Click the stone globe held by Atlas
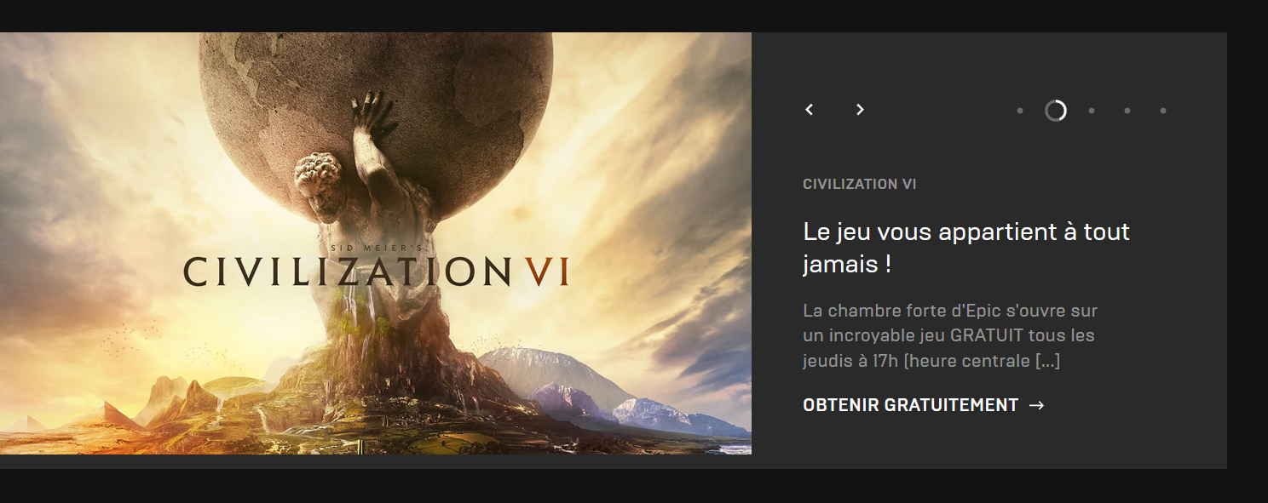 pyautogui.click(x=376, y=119)
